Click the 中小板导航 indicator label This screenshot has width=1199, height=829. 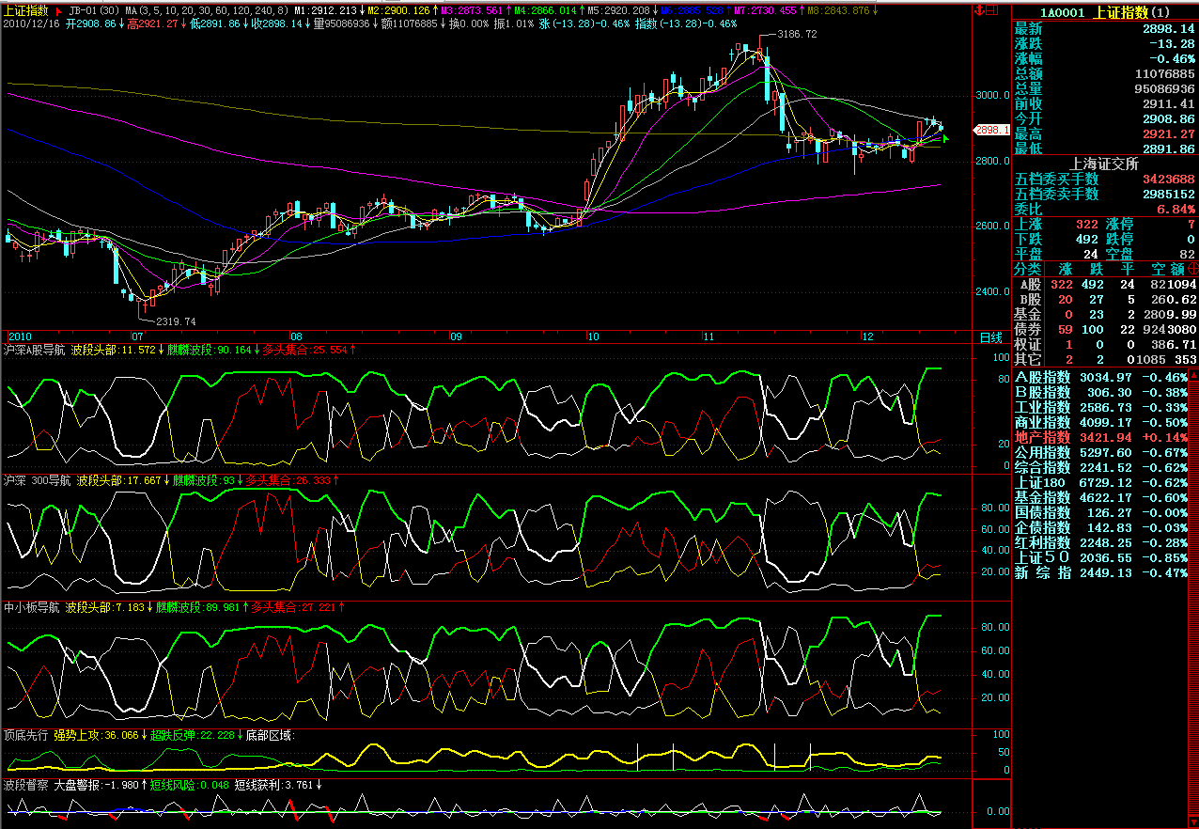coord(34,608)
